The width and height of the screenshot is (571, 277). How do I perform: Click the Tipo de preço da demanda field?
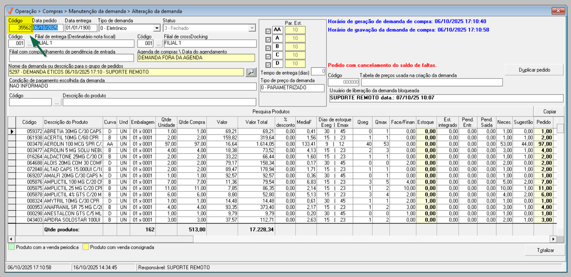292,88
